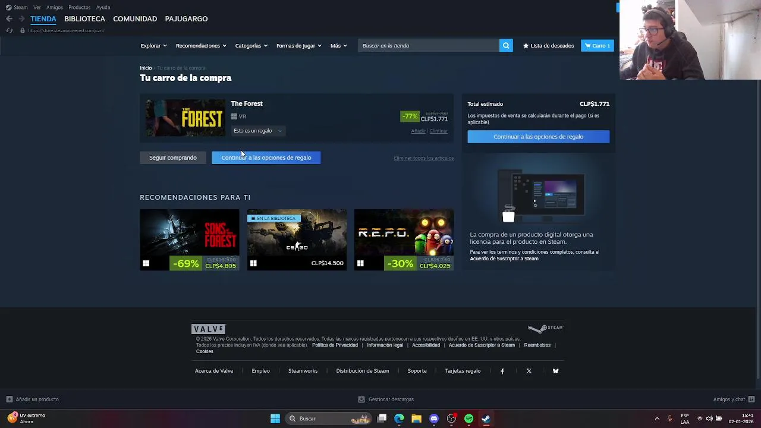The height and width of the screenshot is (428, 761).
Task: Click the store search magnifier button
Action: pos(506,46)
